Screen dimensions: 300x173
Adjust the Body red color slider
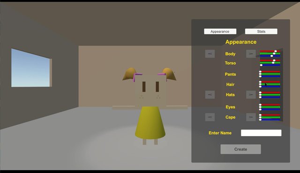tap(270, 51)
